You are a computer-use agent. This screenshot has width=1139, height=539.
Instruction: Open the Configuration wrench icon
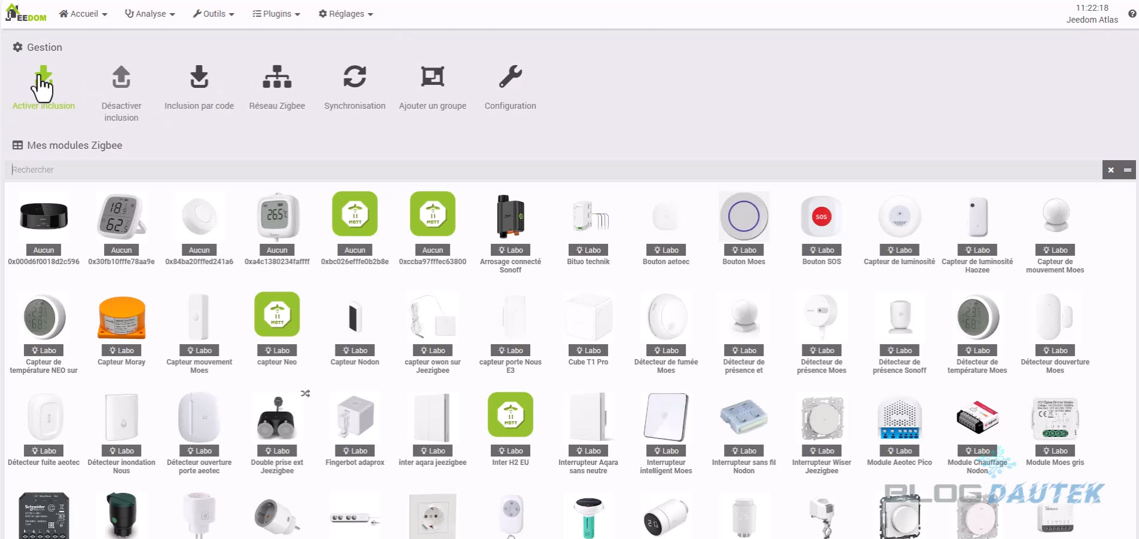click(x=510, y=78)
